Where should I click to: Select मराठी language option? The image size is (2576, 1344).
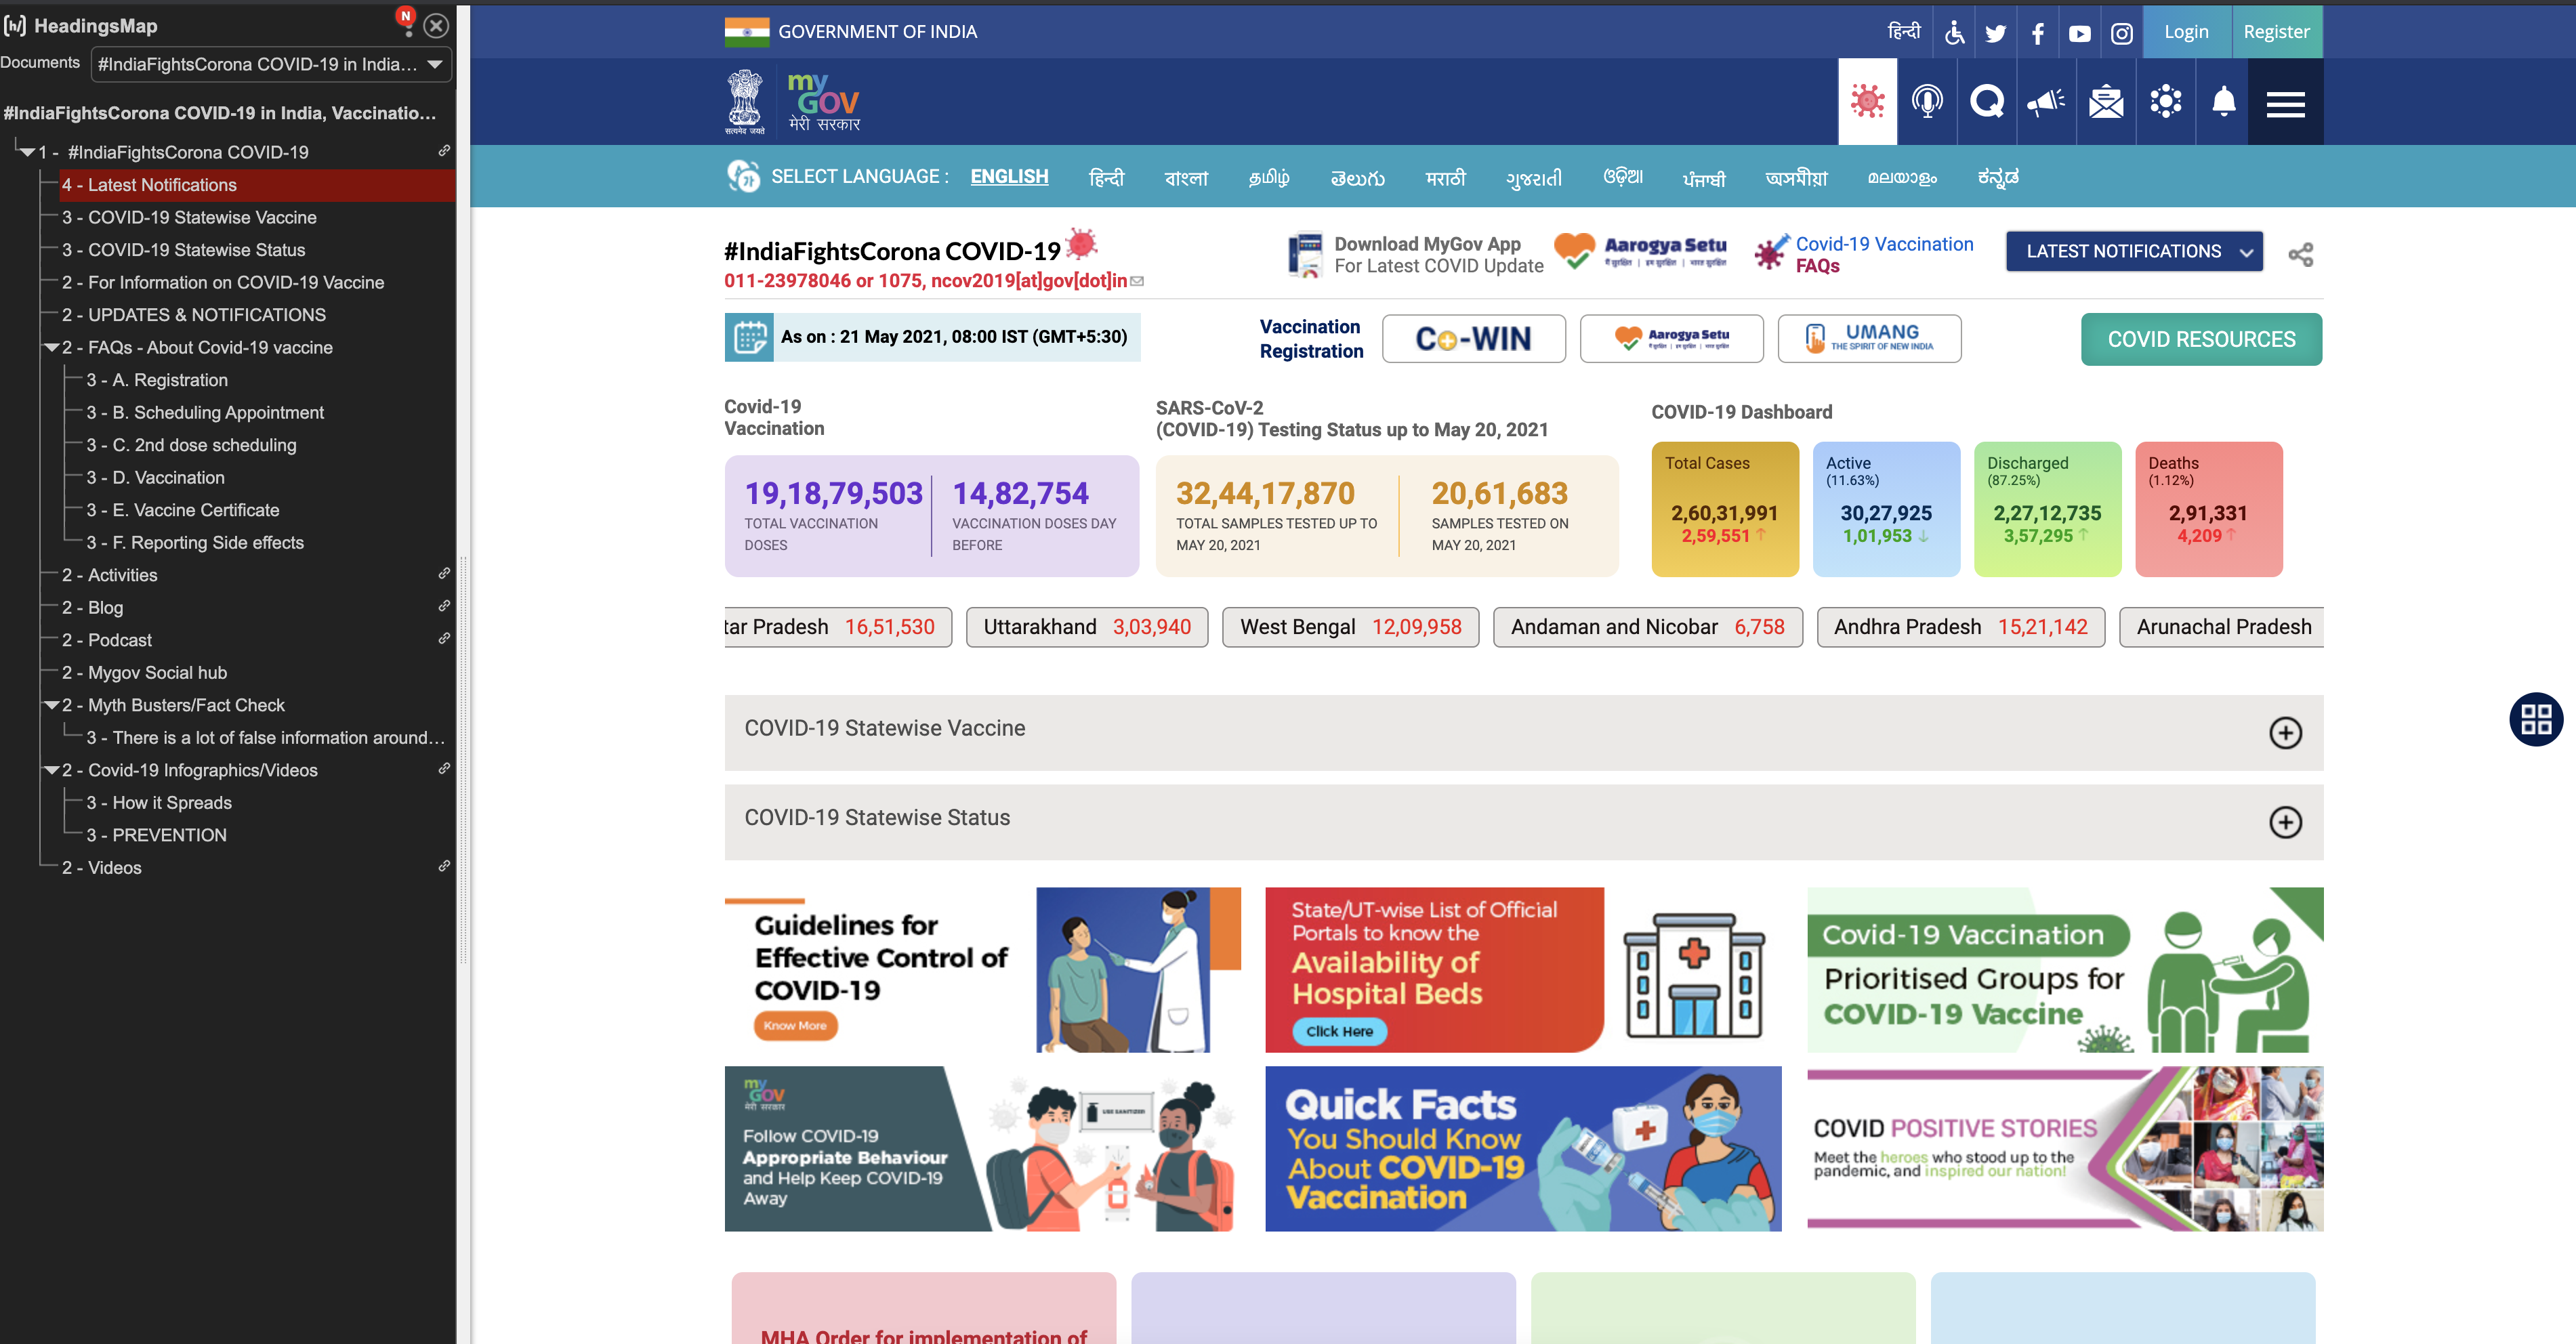(1445, 178)
